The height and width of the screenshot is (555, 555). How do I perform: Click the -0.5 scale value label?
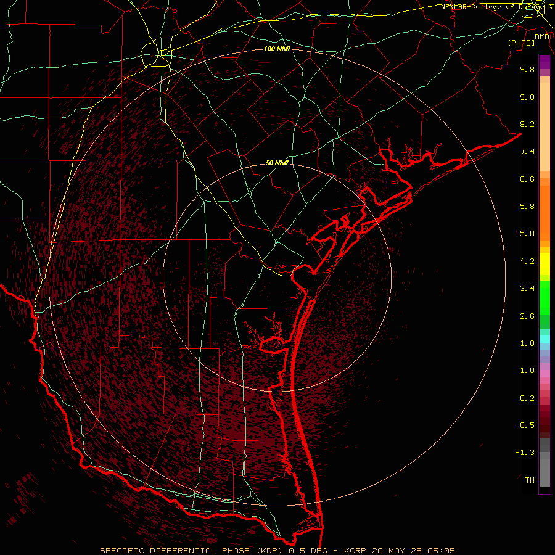[525, 425]
